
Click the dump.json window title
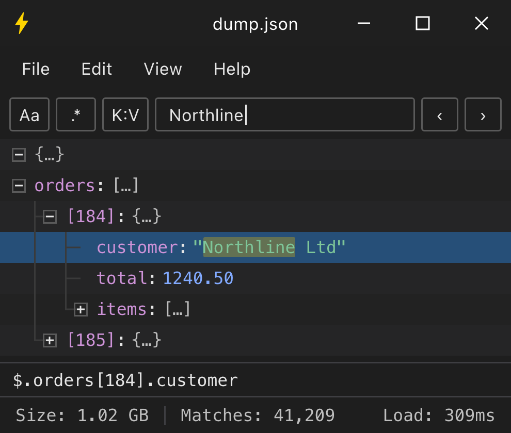click(255, 24)
